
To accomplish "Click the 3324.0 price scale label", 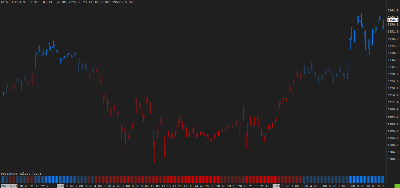I will point(393,81).
